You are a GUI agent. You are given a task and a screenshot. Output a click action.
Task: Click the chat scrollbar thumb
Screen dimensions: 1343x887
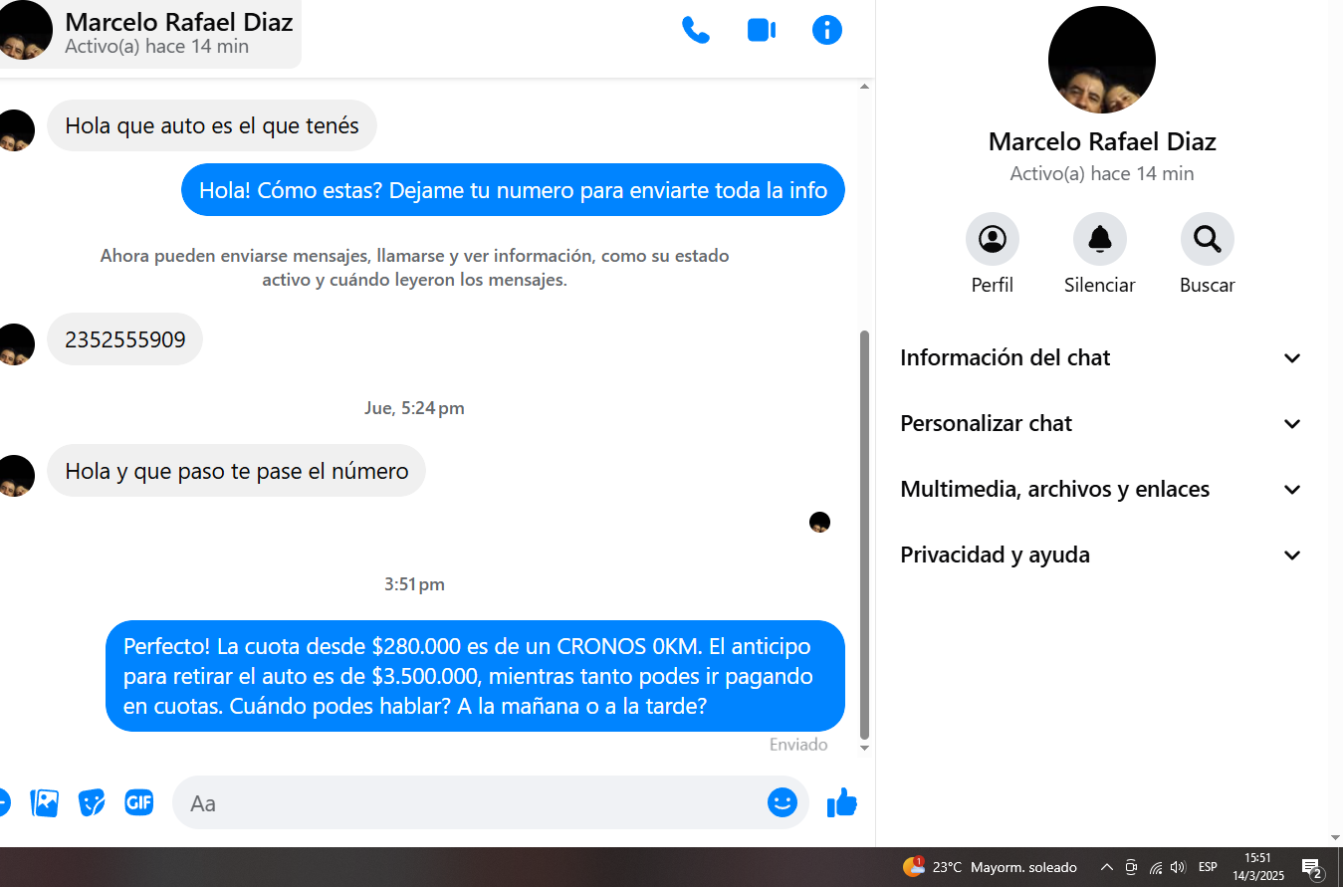864,534
